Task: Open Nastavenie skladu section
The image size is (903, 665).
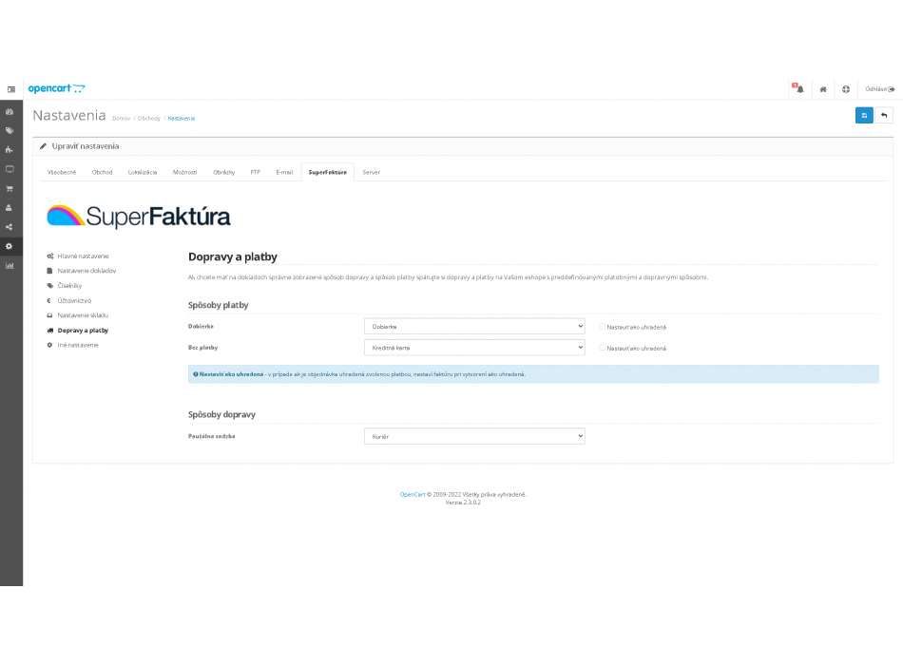Action: click(77, 315)
